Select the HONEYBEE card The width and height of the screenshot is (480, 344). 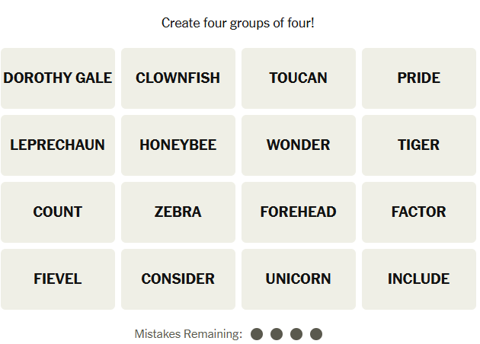click(x=178, y=145)
